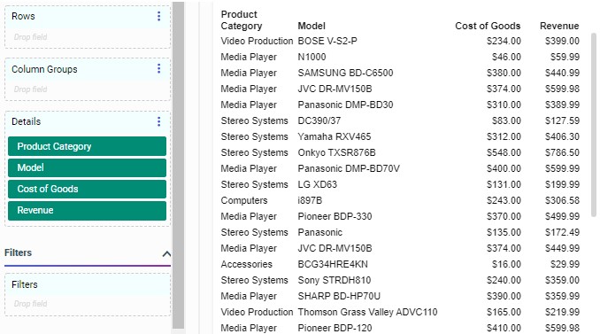The height and width of the screenshot is (334, 600).
Task: Select the Revenue field chip
Action: (88, 210)
